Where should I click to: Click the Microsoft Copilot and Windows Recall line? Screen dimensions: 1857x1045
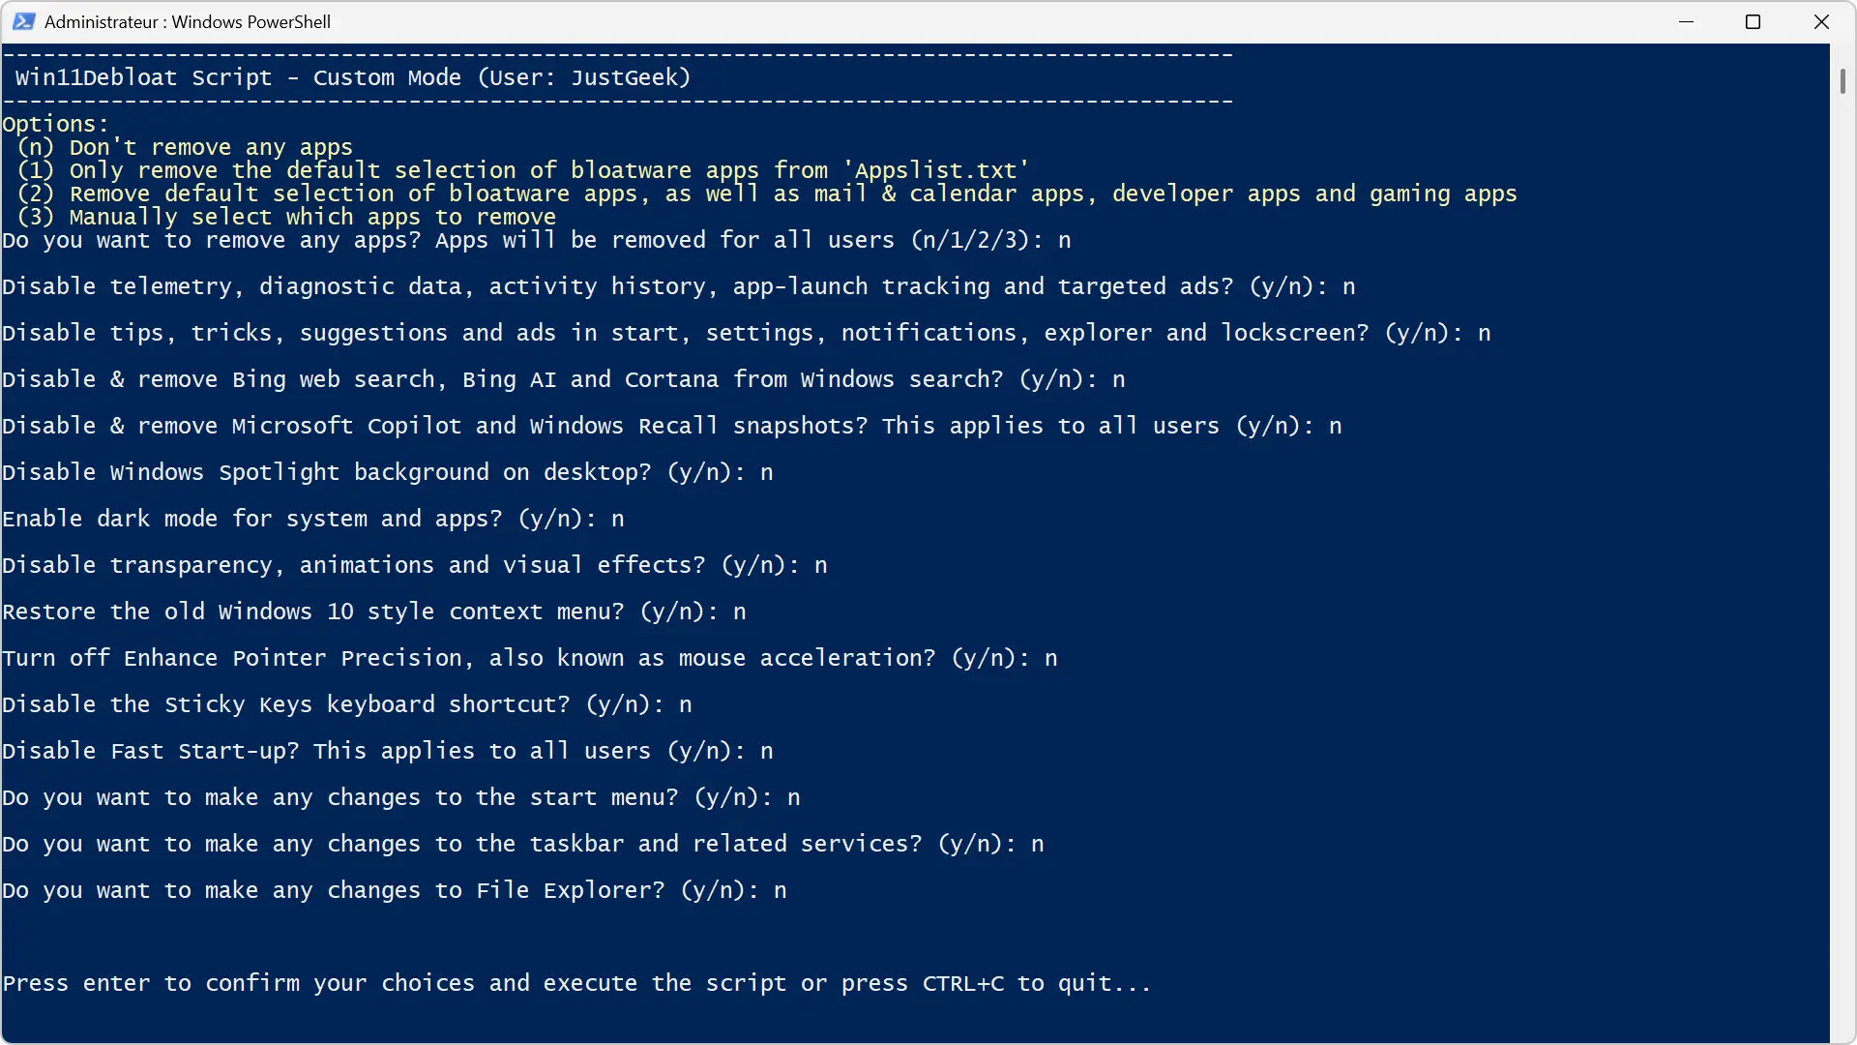tap(672, 426)
